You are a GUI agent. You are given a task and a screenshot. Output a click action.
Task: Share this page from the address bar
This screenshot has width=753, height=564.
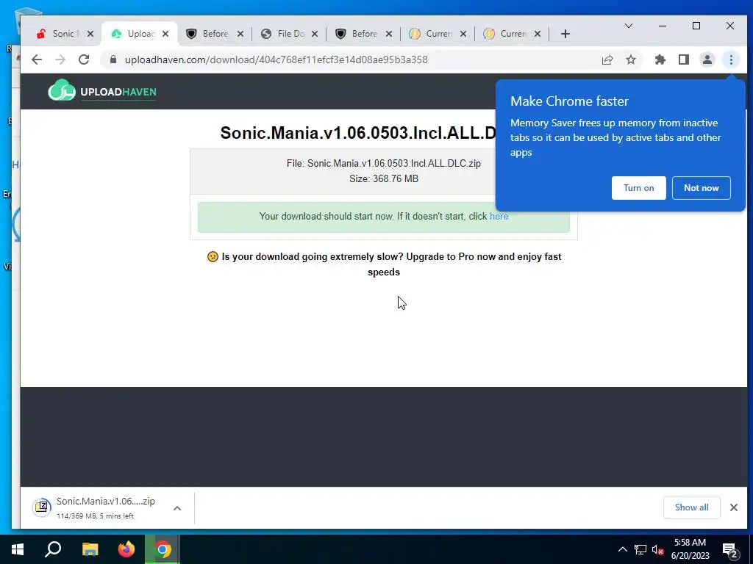point(607,59)
